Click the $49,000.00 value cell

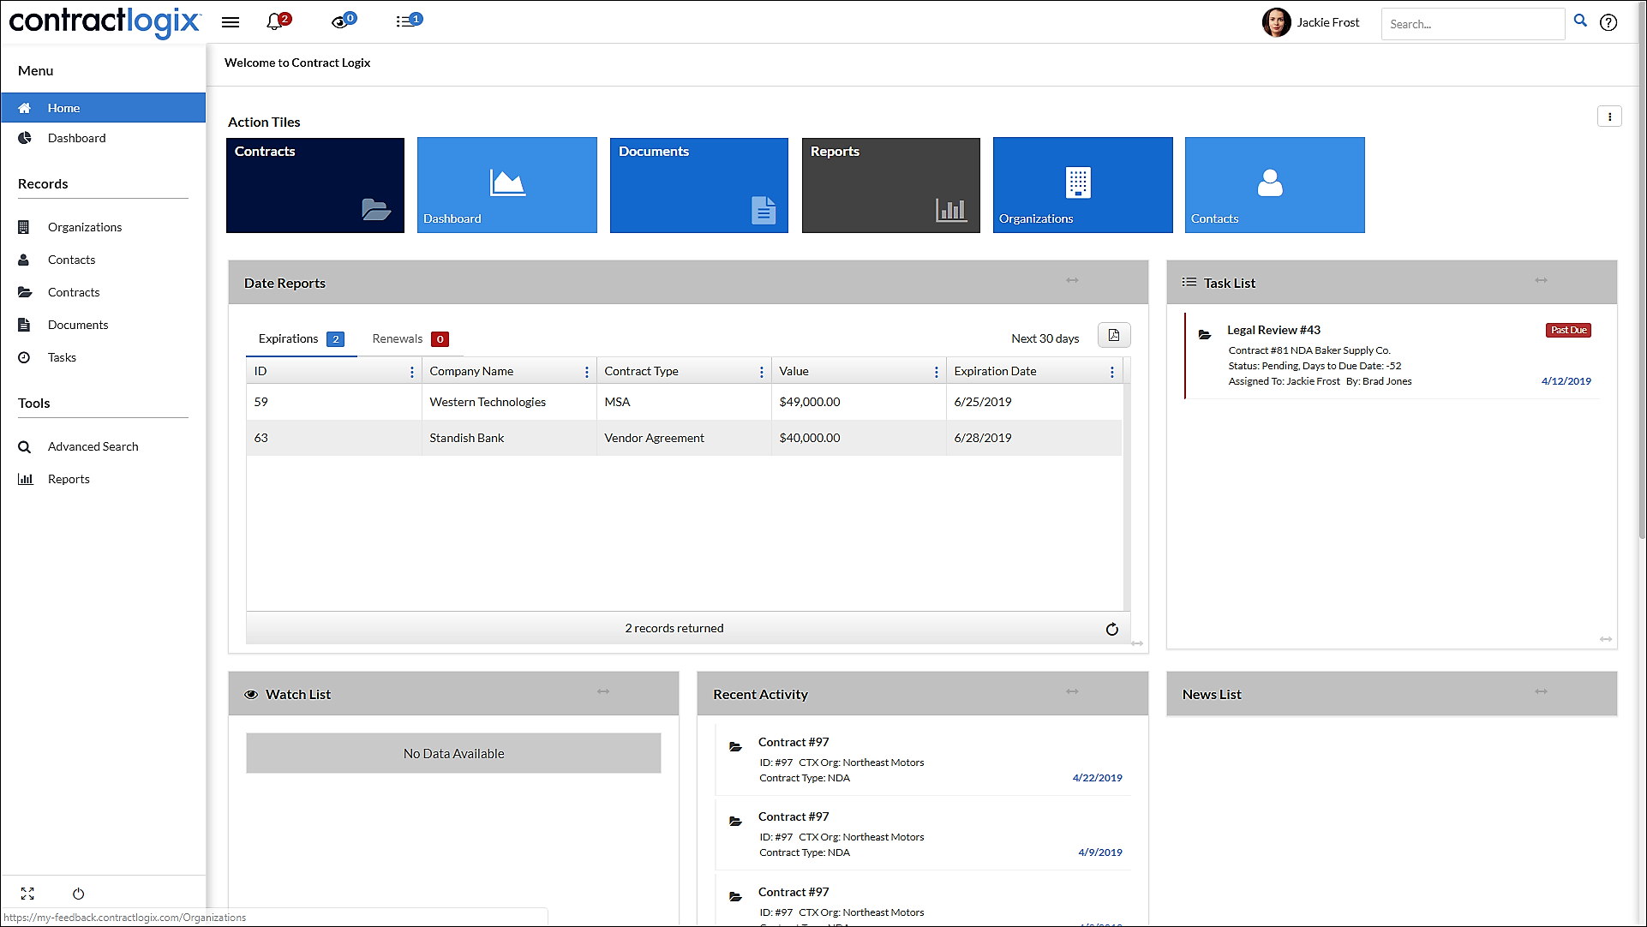click(859, 402)
